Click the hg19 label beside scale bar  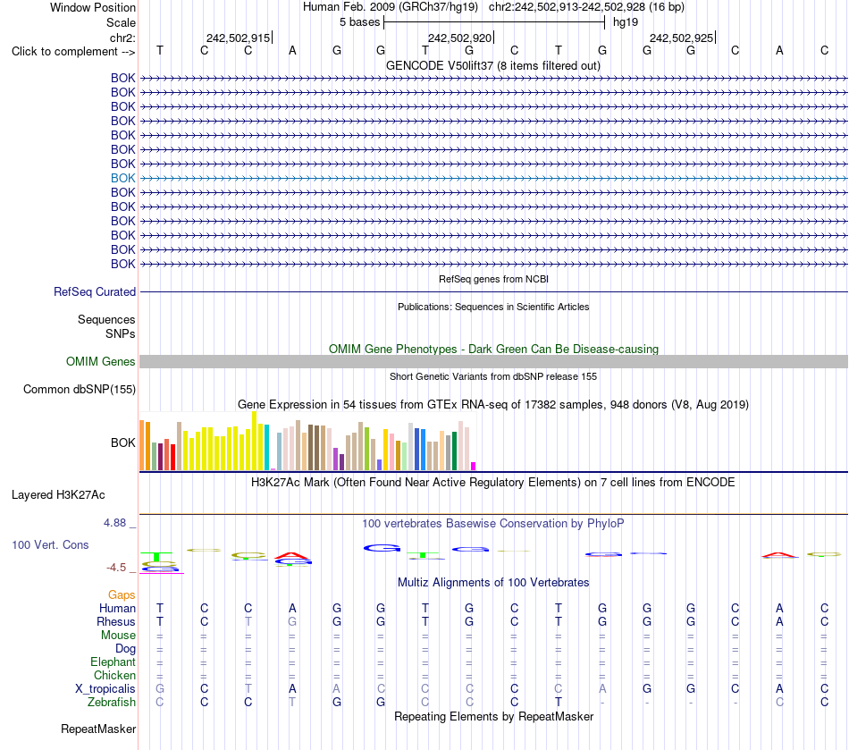tap(626, 22)
